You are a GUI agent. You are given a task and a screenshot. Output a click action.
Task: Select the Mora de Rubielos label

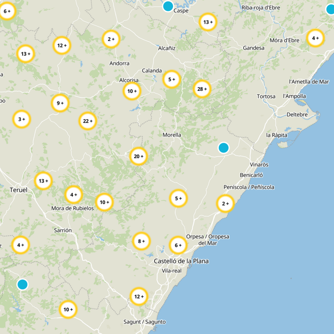73,208
